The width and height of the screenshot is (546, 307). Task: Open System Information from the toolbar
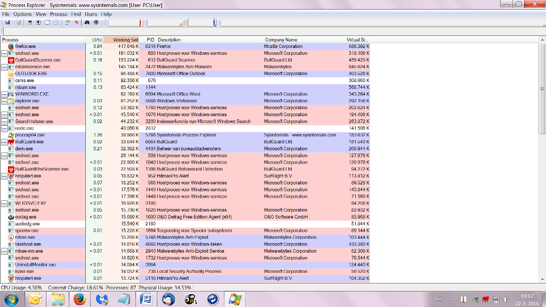click(30, 22)
